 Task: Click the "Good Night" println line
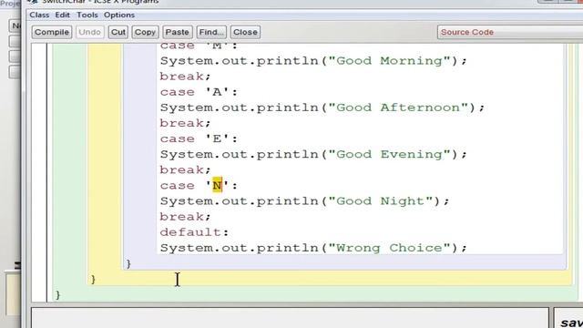point(304,201)
